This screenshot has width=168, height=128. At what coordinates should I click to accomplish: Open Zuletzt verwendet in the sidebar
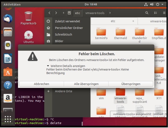[67, 21]
